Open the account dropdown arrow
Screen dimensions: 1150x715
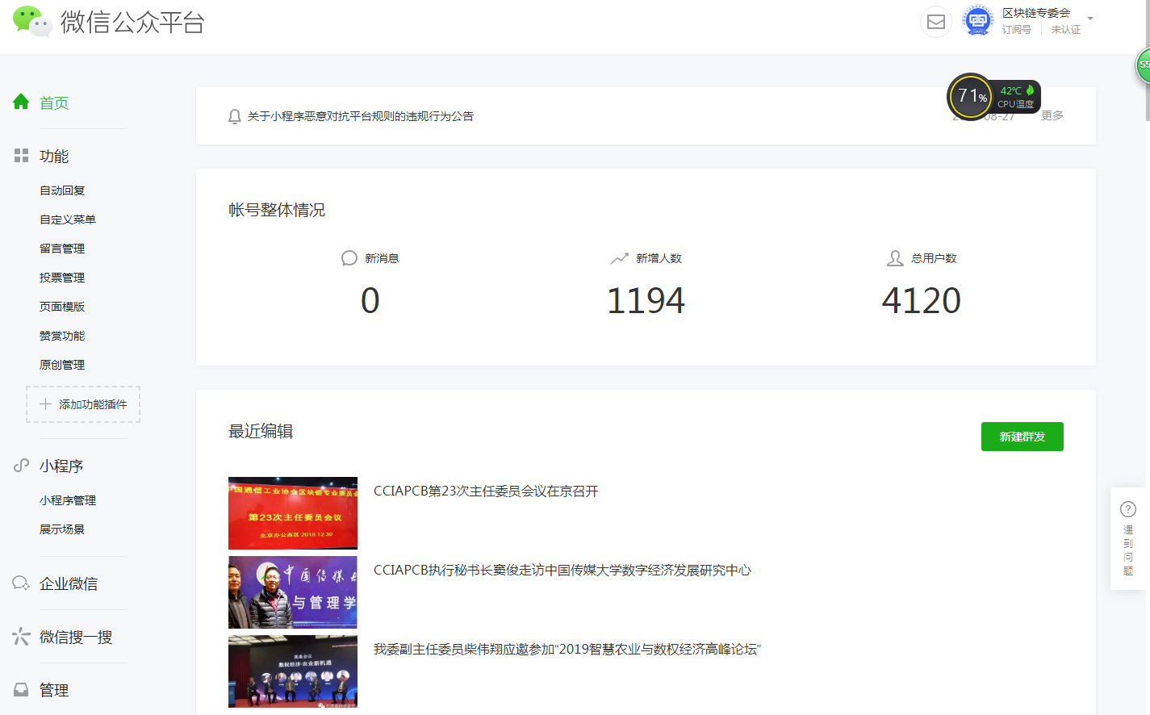[x=1090, y=18]
